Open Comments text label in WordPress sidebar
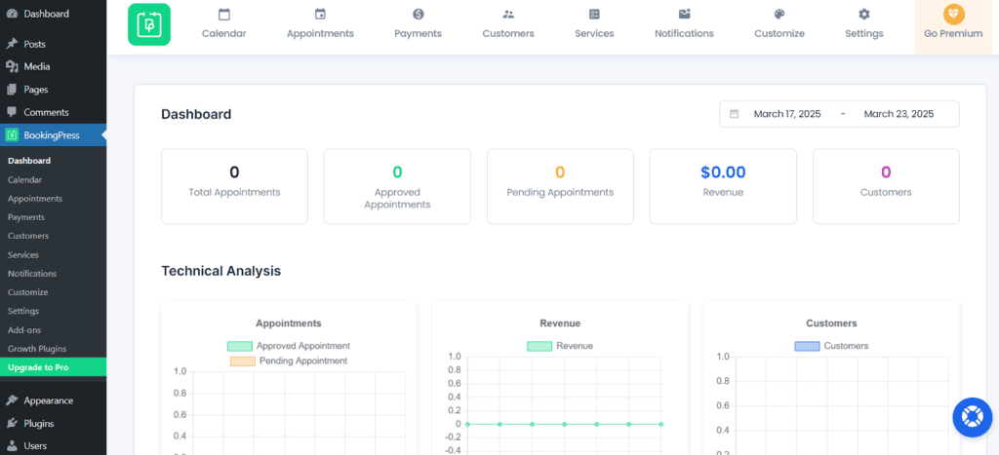The height and width of the screenshot is (455, 999). click(46, 113)
